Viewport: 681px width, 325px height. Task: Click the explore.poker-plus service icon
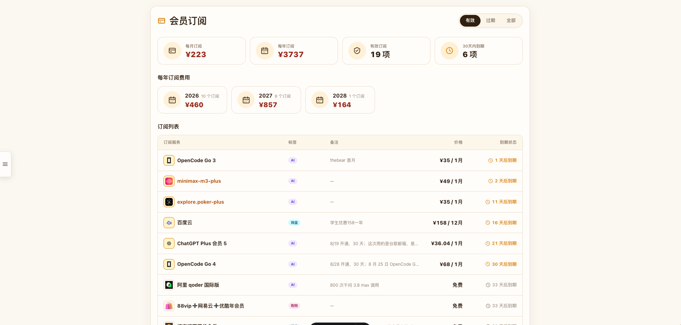169,202
